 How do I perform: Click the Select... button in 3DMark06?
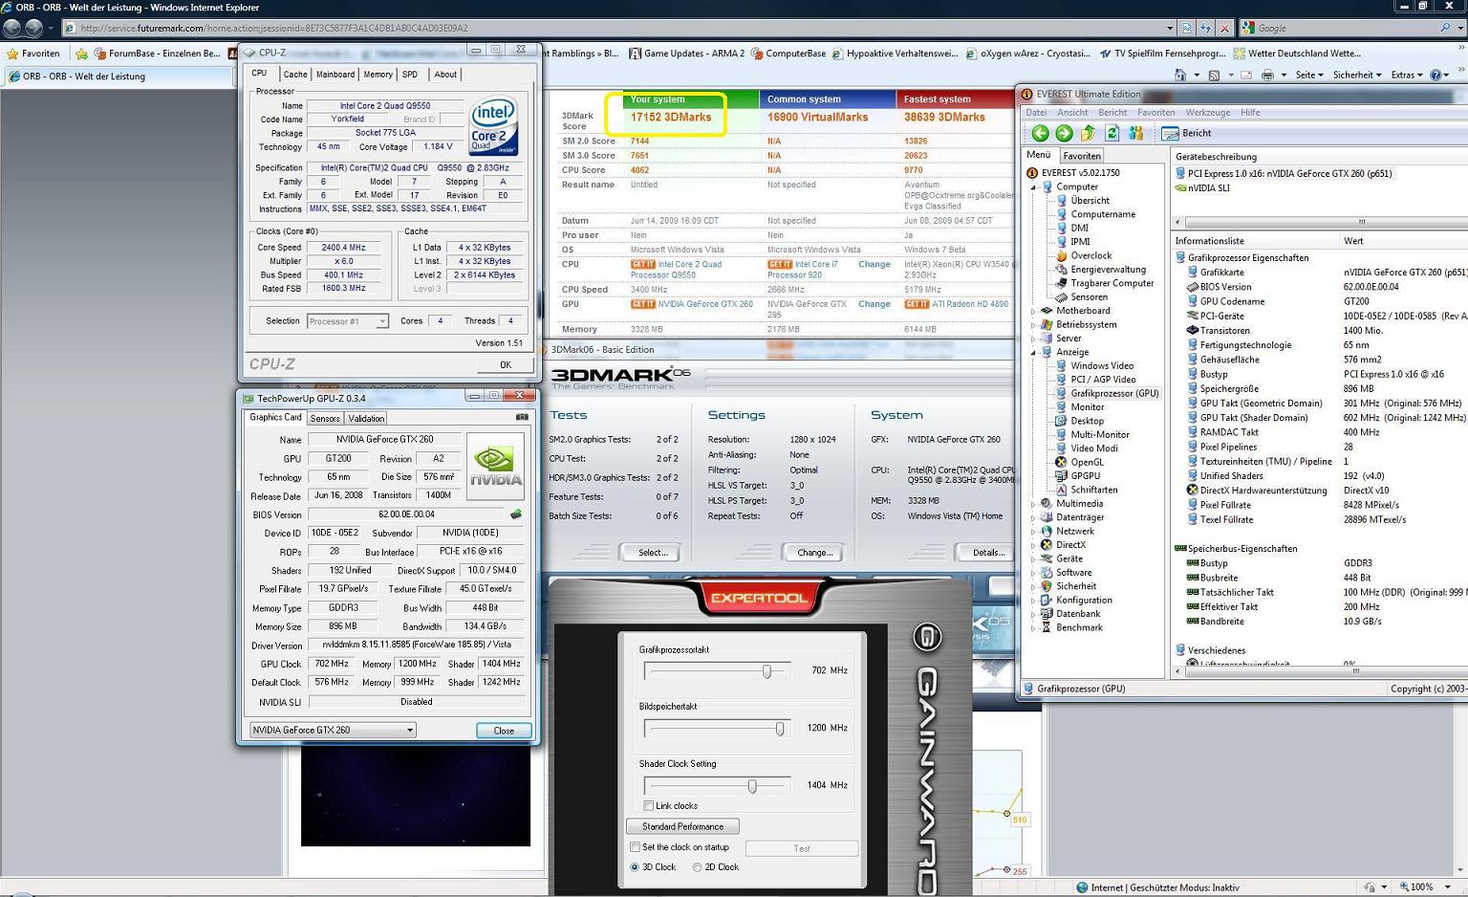653,552
